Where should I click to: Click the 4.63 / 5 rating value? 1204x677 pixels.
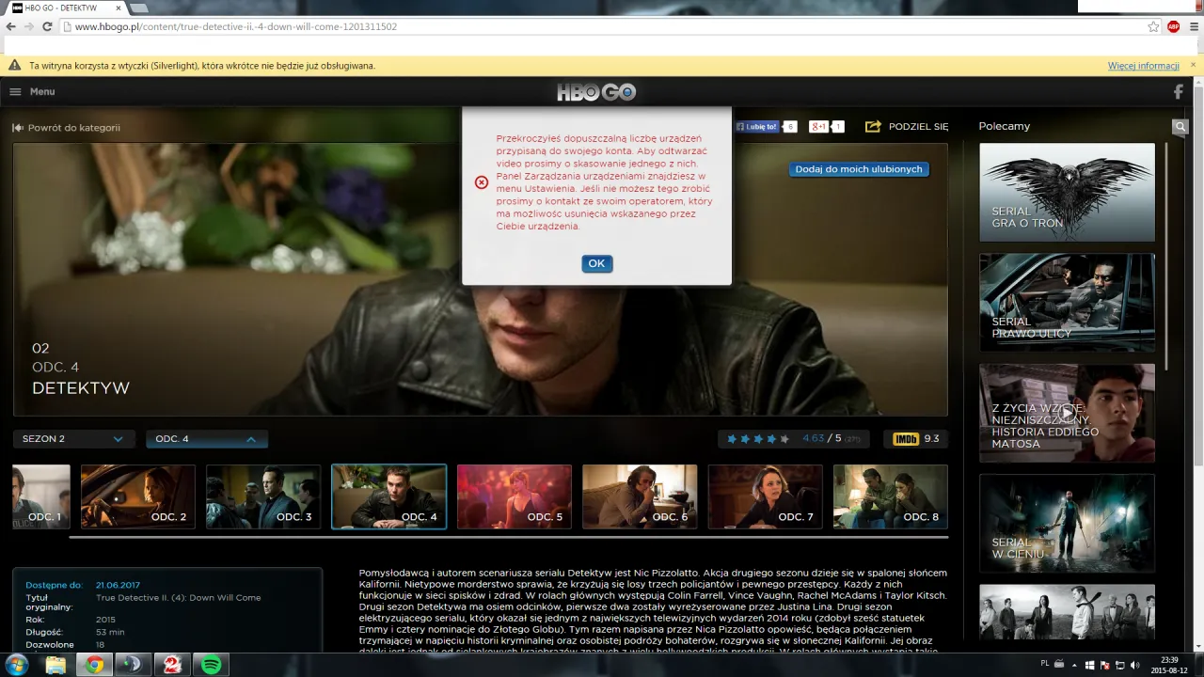(x=822, y=439)
